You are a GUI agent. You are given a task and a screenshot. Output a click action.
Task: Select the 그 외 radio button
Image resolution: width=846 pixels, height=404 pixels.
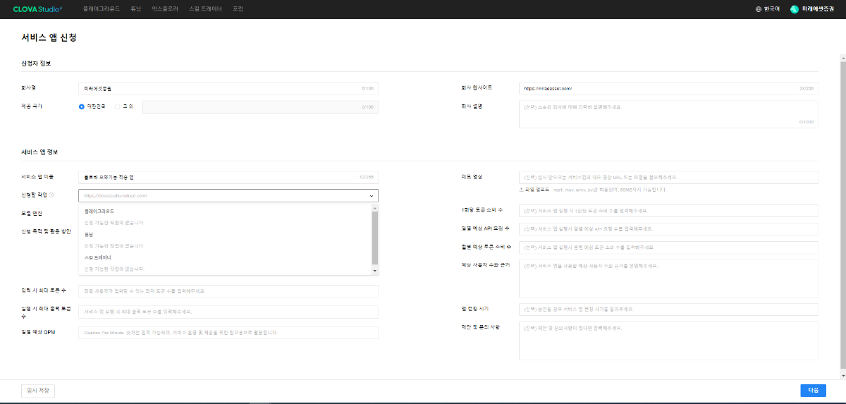[117, 107]
